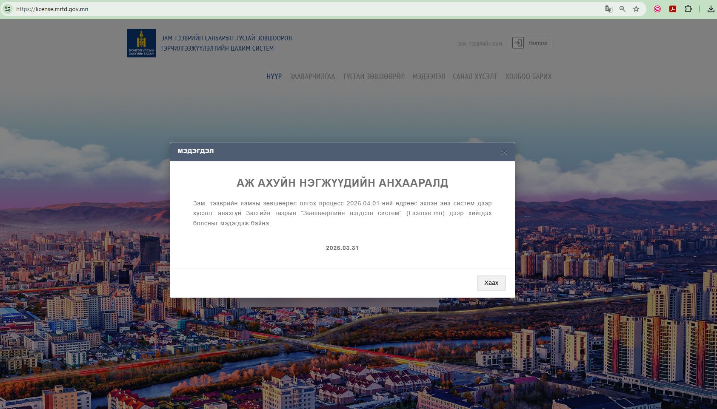Bookmark this page with the star icon

tap(636, 9)
